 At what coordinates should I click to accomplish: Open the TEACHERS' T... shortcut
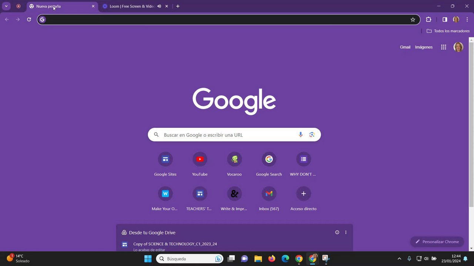pyautogui.click(x=200, y=199)
